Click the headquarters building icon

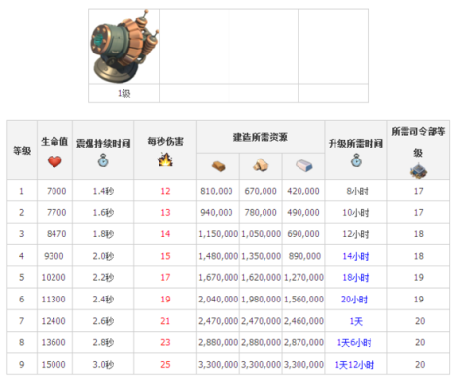(x=418, y=171)
